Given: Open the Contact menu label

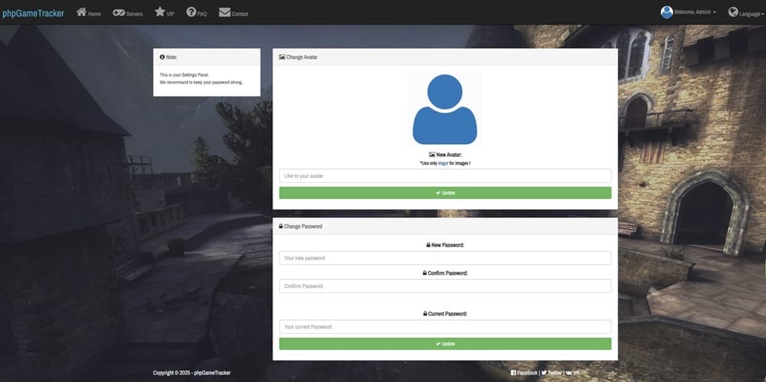Looking at the screenshot, I should pos(240,15).
